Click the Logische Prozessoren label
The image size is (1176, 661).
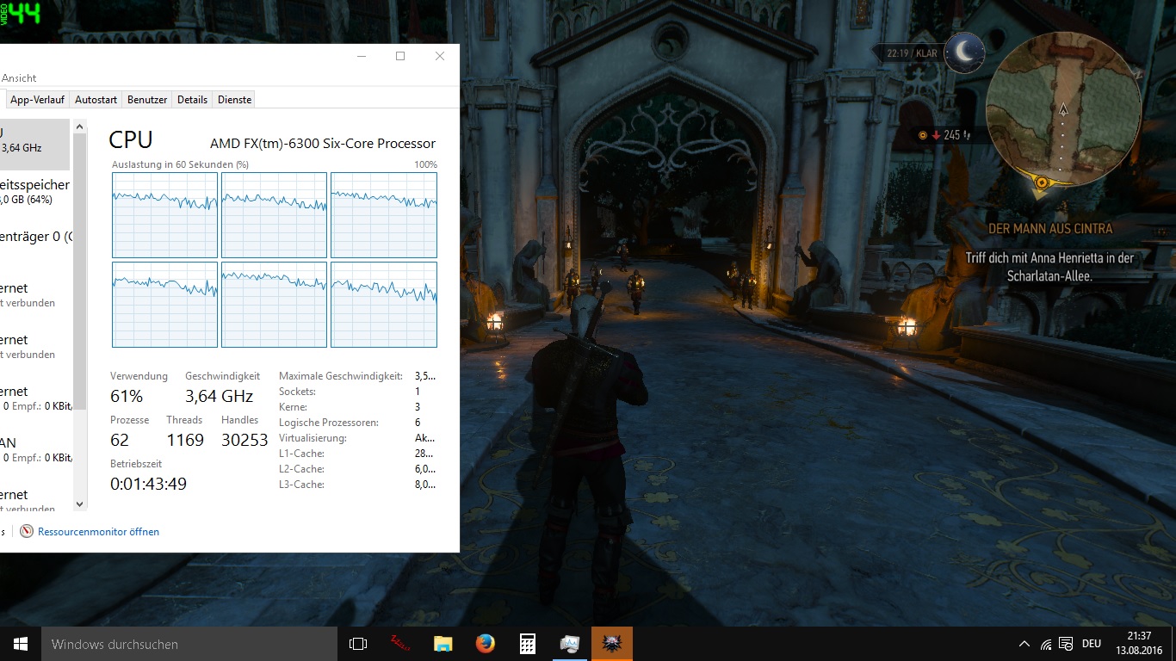coord(328,423)
